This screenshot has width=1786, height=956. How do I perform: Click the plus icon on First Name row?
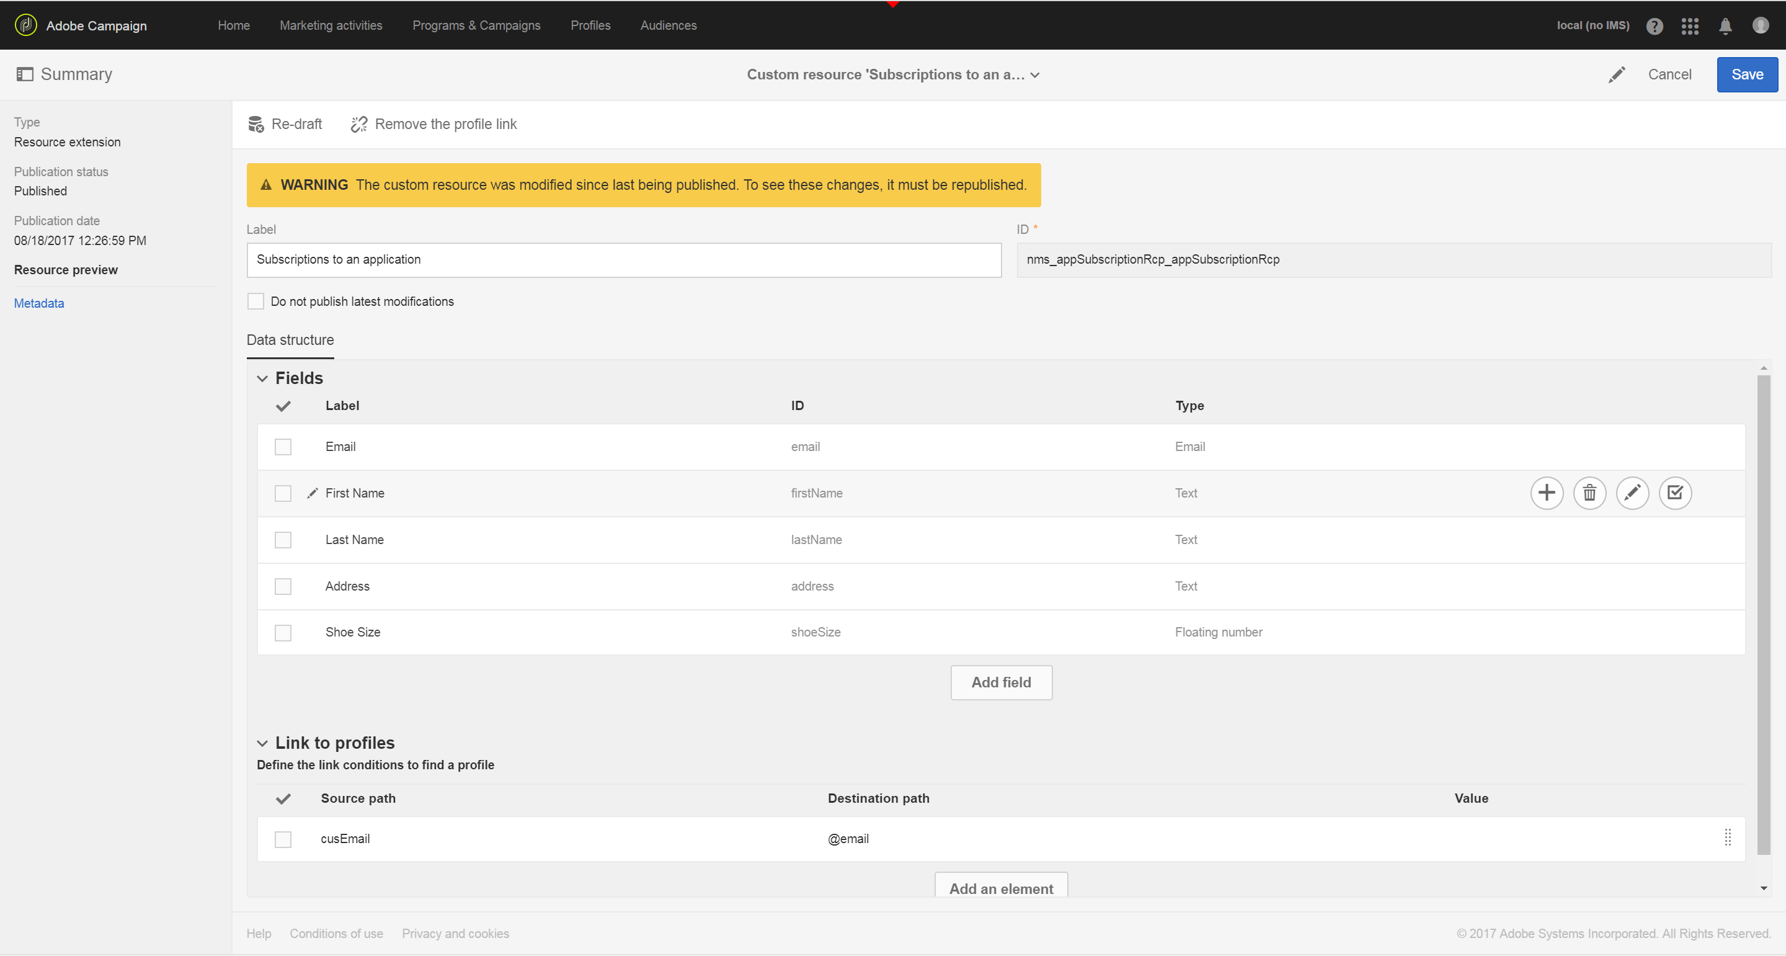(x=1546, y=493)
